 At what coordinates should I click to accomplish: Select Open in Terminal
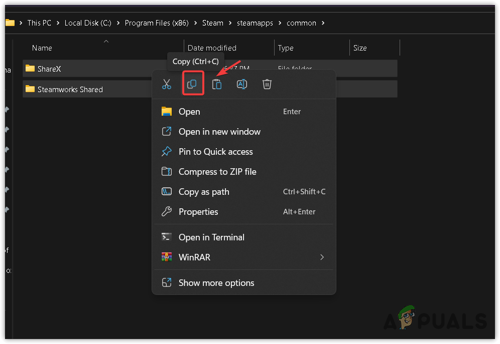211,237
